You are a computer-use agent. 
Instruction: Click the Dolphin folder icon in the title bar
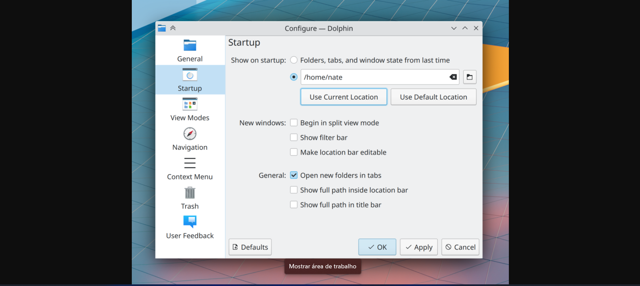[162, 28]
